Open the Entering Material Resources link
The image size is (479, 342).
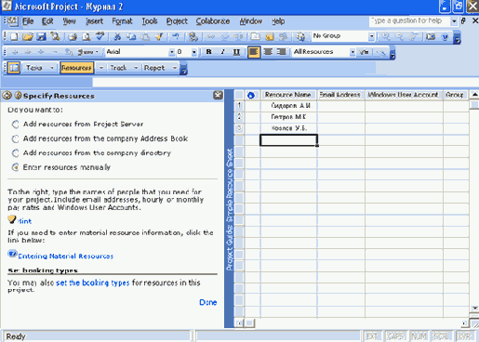65,256
